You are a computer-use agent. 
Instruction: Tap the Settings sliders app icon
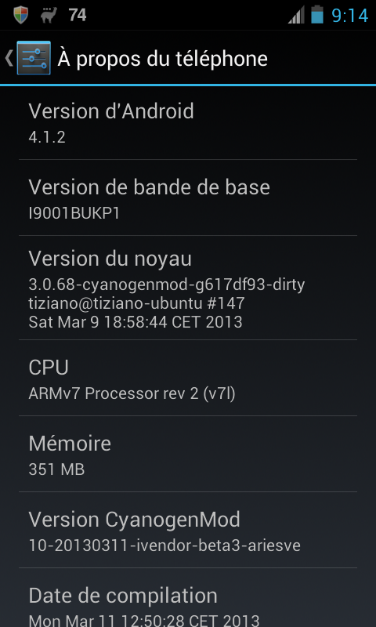34,57
